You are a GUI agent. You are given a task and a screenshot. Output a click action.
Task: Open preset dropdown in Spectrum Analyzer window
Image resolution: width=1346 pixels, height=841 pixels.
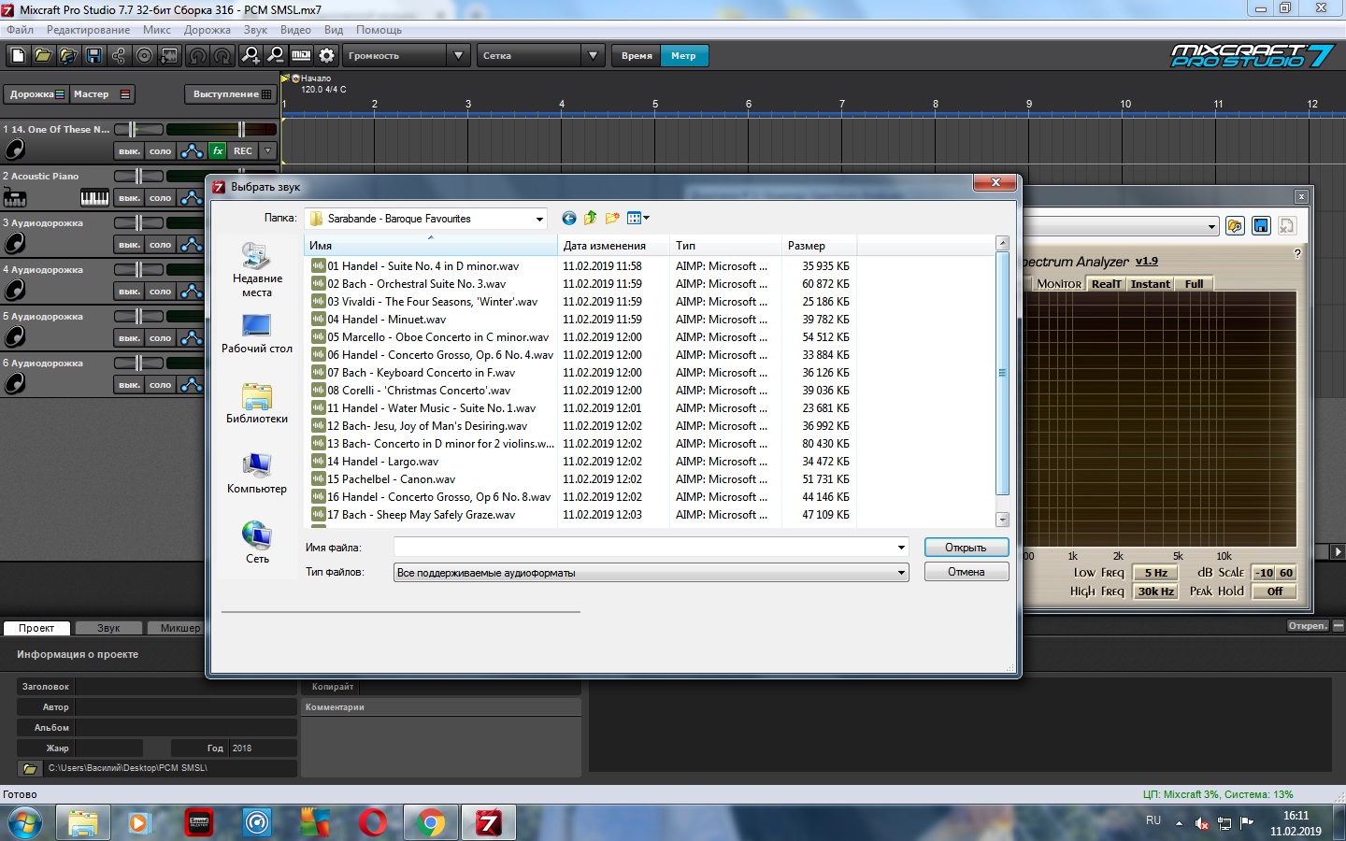(1211, 226)
